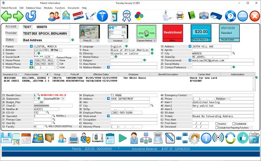This screenshot has width=261, height=161.
Task: Enable the Confidential checkbox
Action: (x=234, y=124)
